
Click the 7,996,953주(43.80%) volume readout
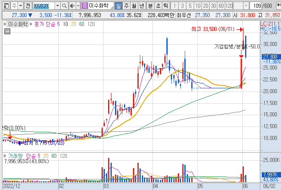(27, 162)
